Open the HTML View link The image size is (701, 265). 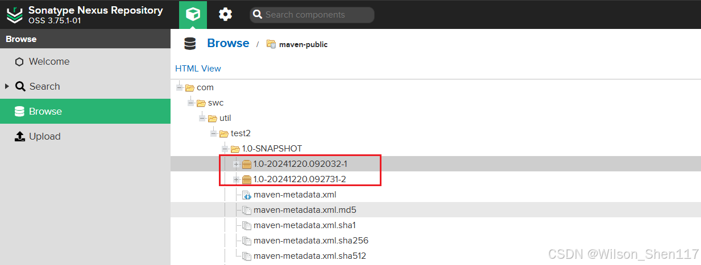[x=198, y=69]
